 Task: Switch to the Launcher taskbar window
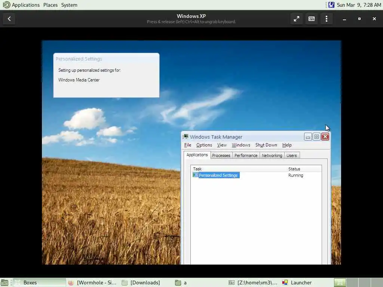pos(307,283)
